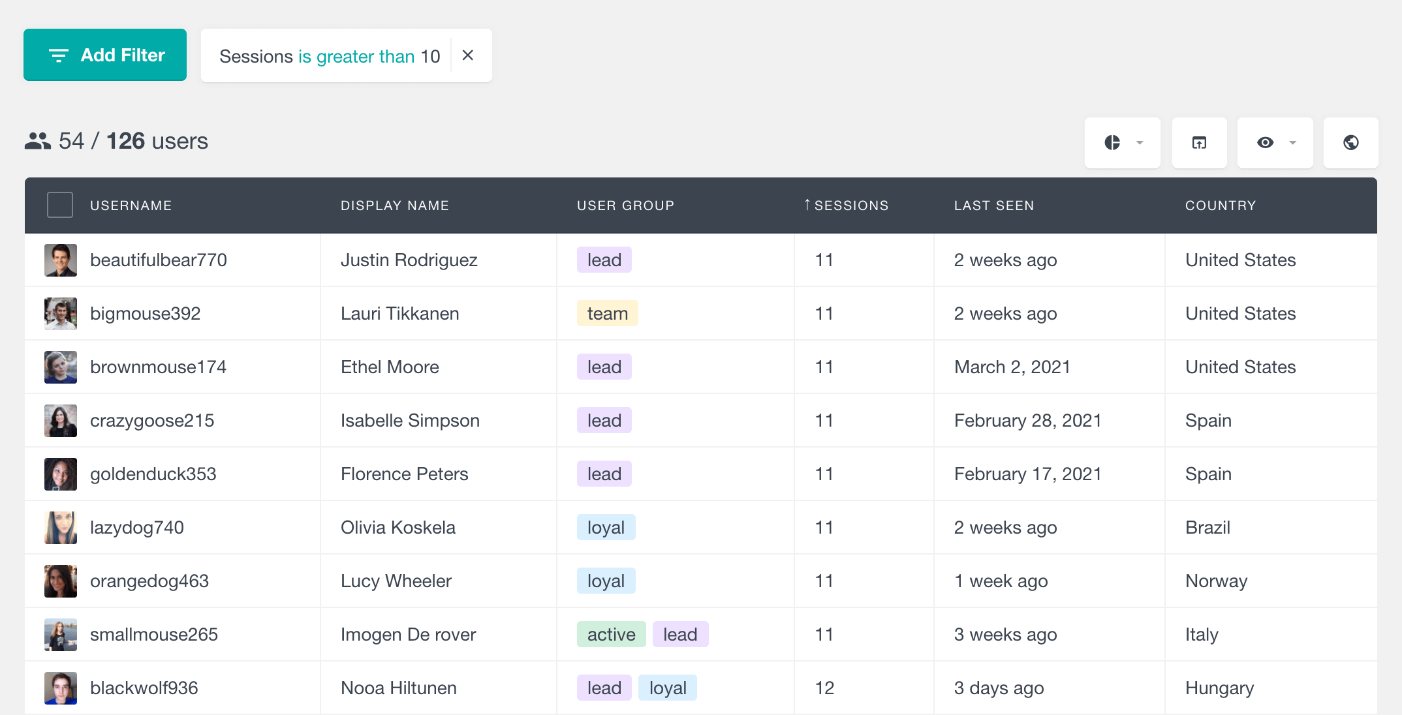Viewport: 1402px width, 715px height.
Task: Click the display name Ethel Moore
Action: [x=390, y=367]
